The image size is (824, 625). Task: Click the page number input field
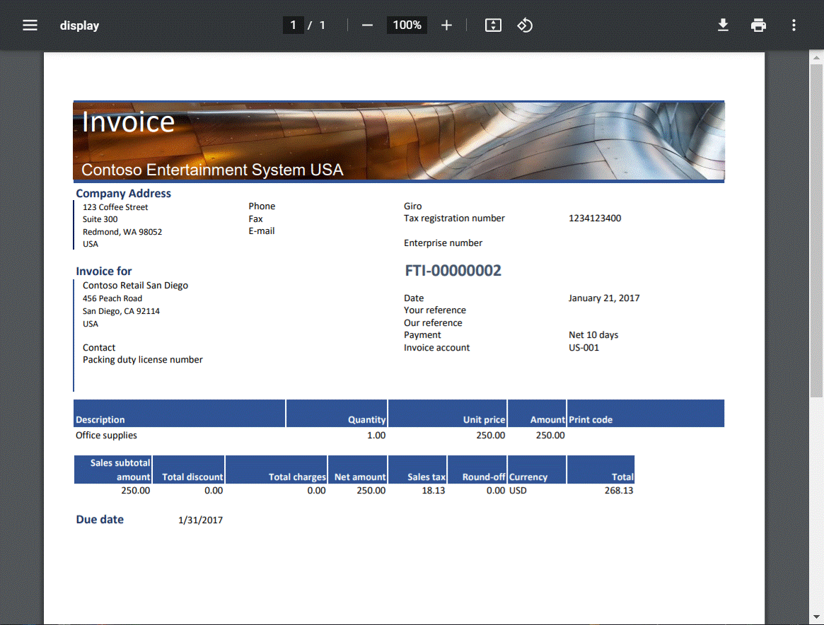pos(294,25)
